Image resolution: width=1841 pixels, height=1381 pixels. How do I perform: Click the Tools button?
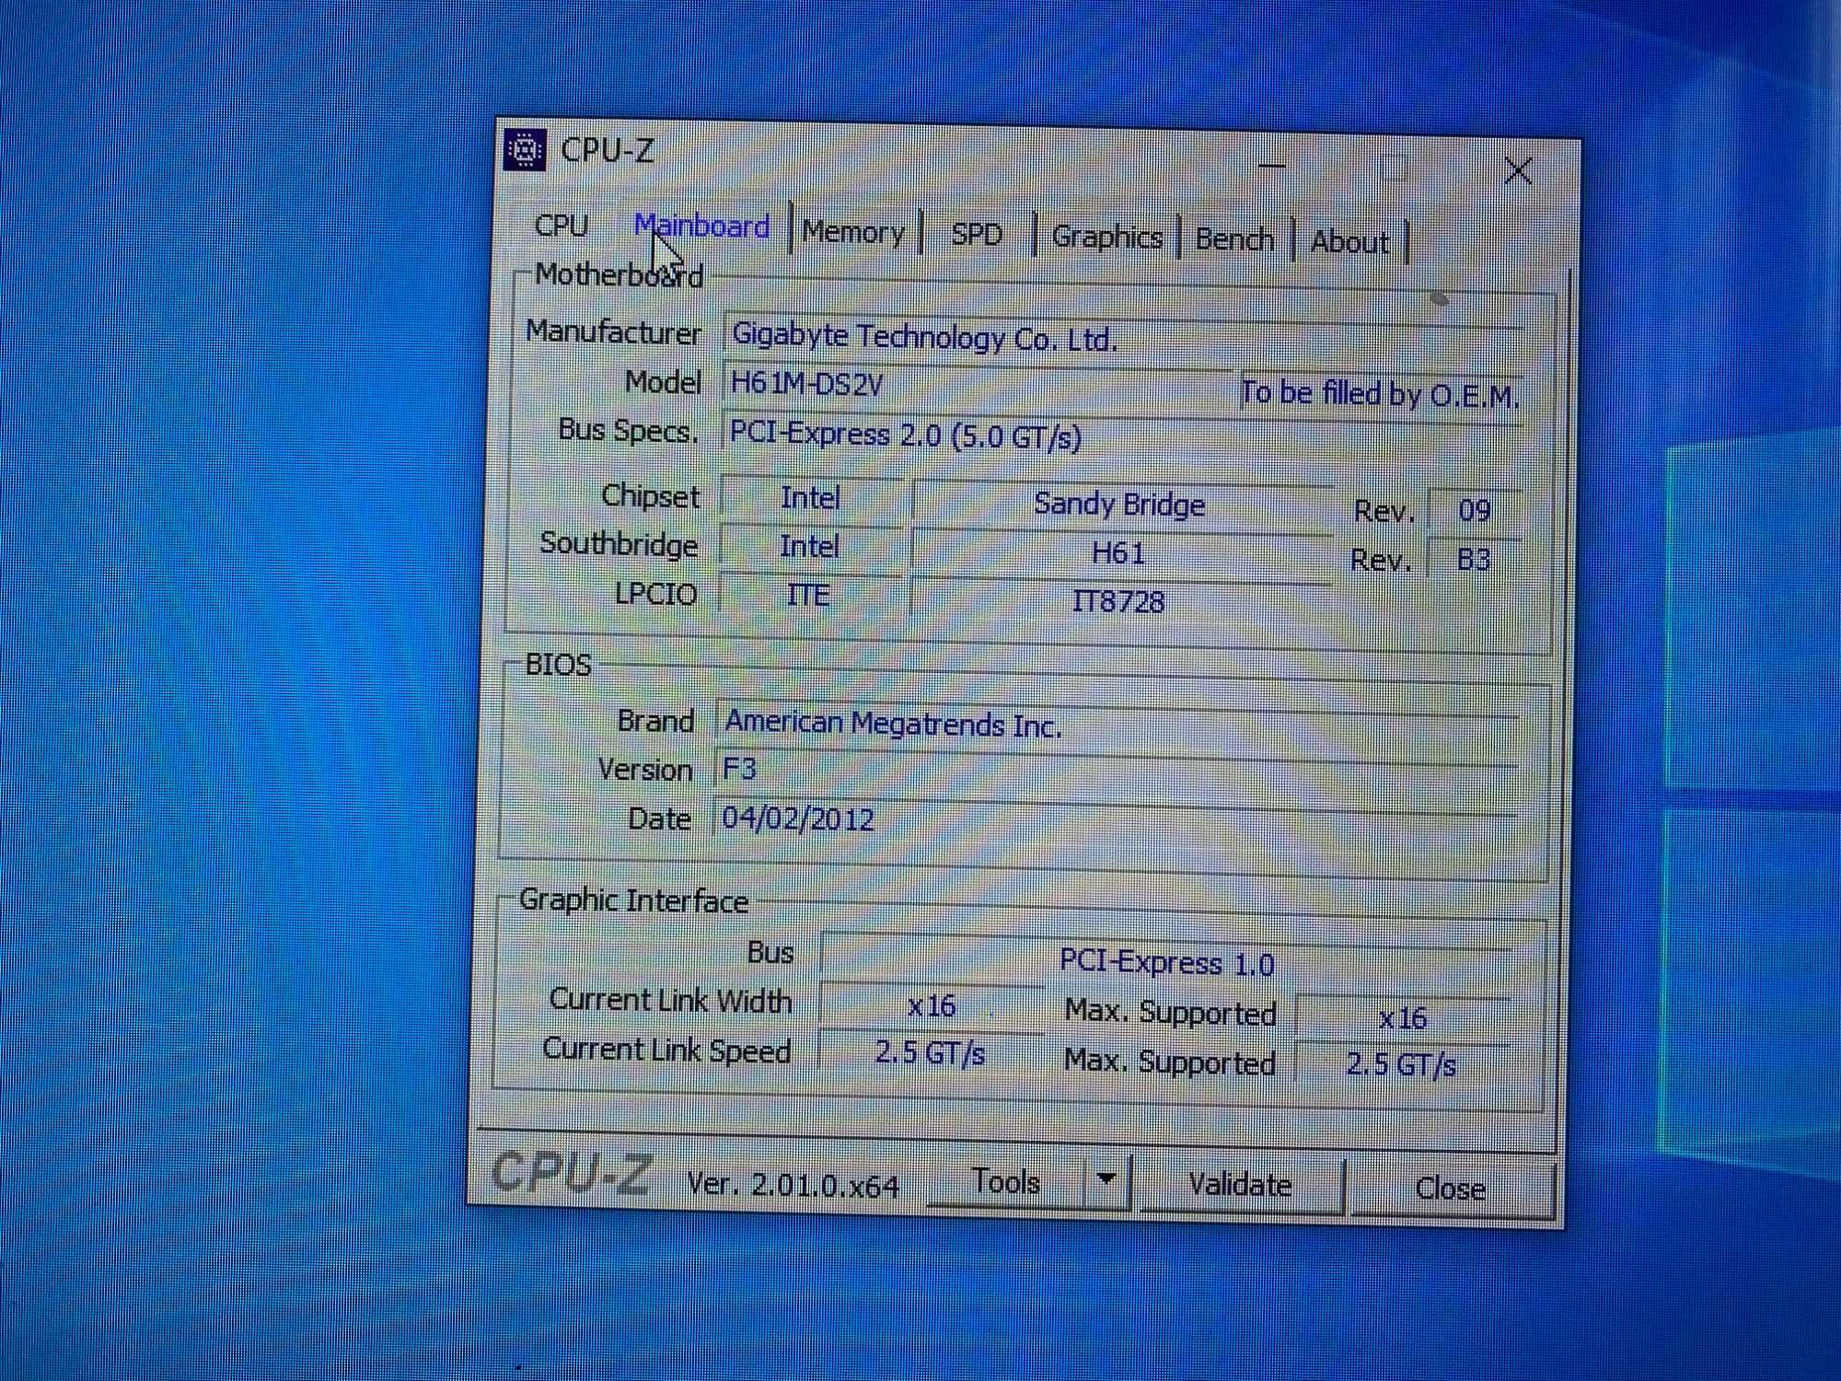click(1006, 1181)
